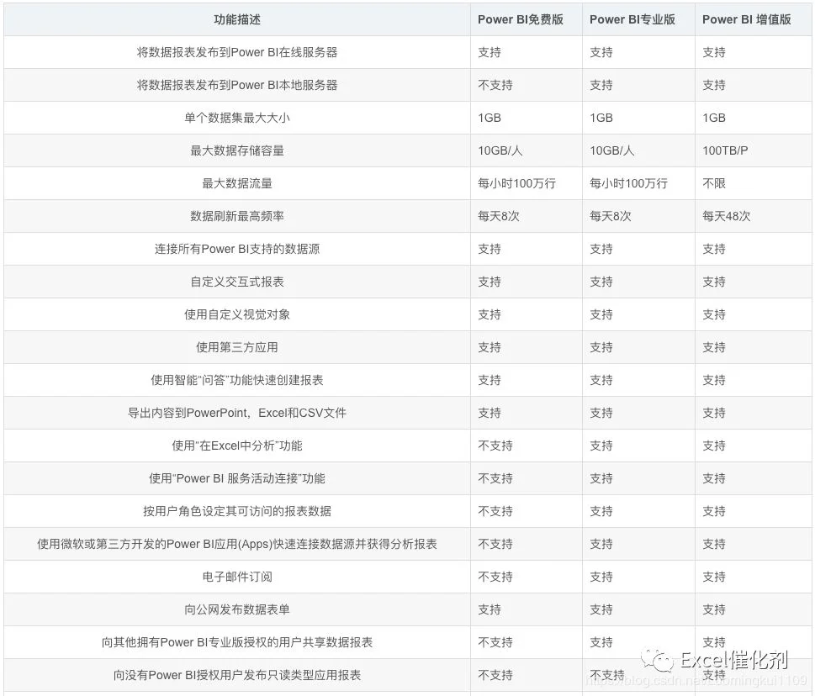Click "不支持" in the "电子邮件订阅" row
This screenshot has height=696, width=815.
[x=495, y=577]
